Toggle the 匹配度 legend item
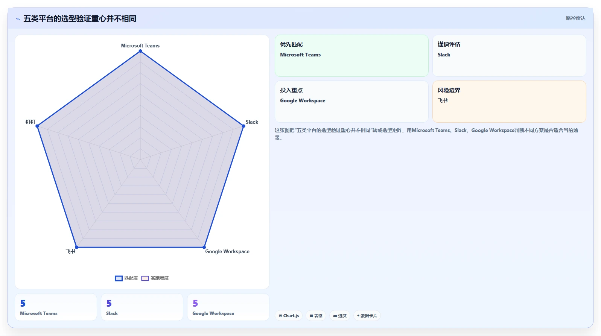601x336 pixels. coord(126,278)
